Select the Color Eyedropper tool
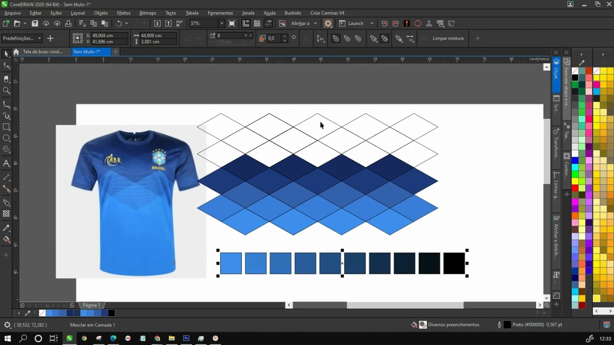This screenshot has width=614, height=345. pos(6,228)
